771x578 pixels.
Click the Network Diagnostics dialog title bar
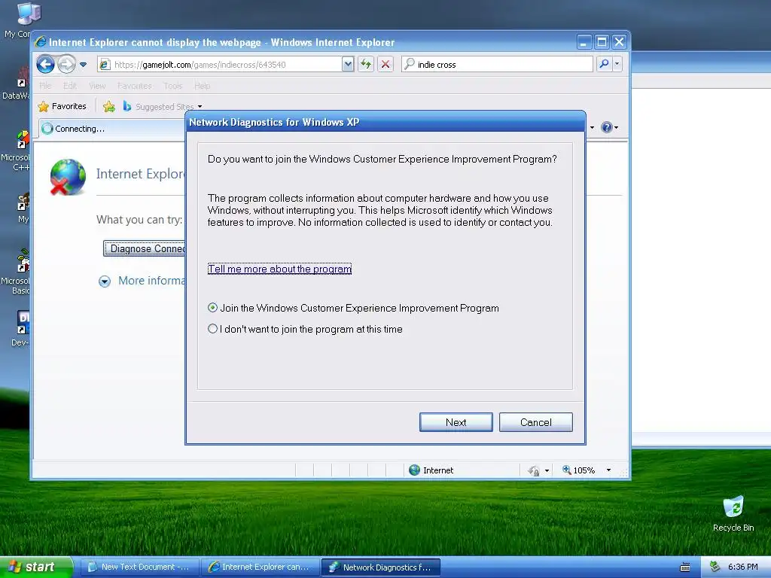pyautogui.click(x=385, y=122)
